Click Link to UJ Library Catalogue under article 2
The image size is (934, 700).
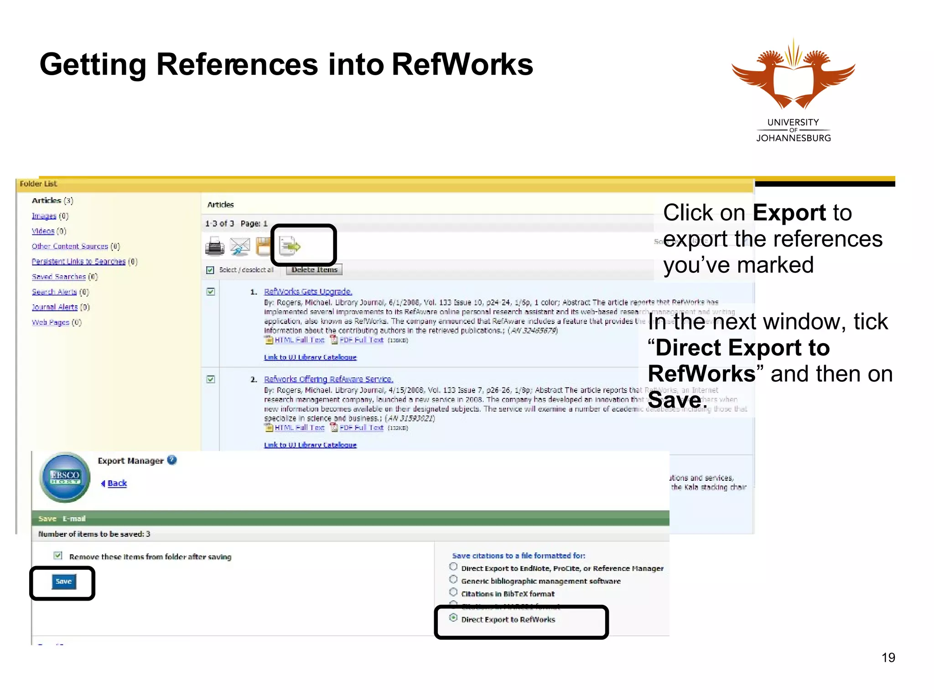point(311,445)
